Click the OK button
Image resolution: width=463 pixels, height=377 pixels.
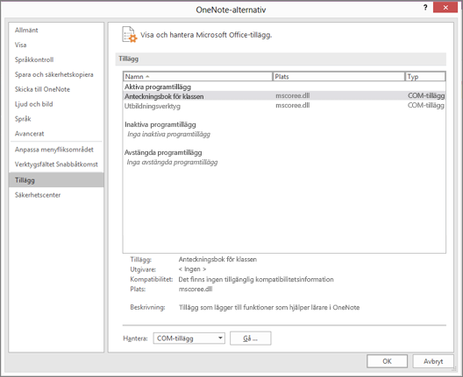pyautogui.click(x=387, y=361)
